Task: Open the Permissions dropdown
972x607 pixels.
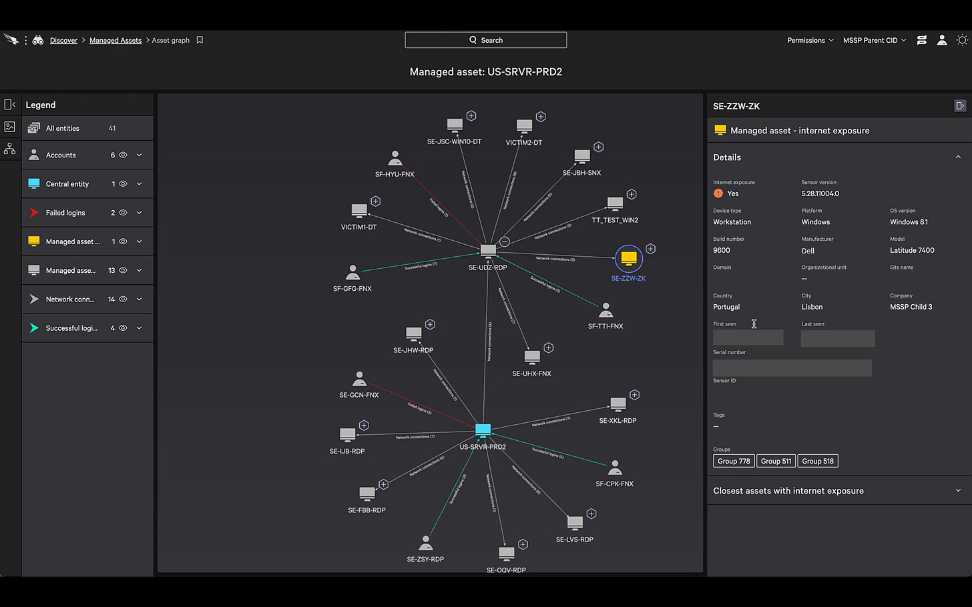Action: click(x=810, y=40)
